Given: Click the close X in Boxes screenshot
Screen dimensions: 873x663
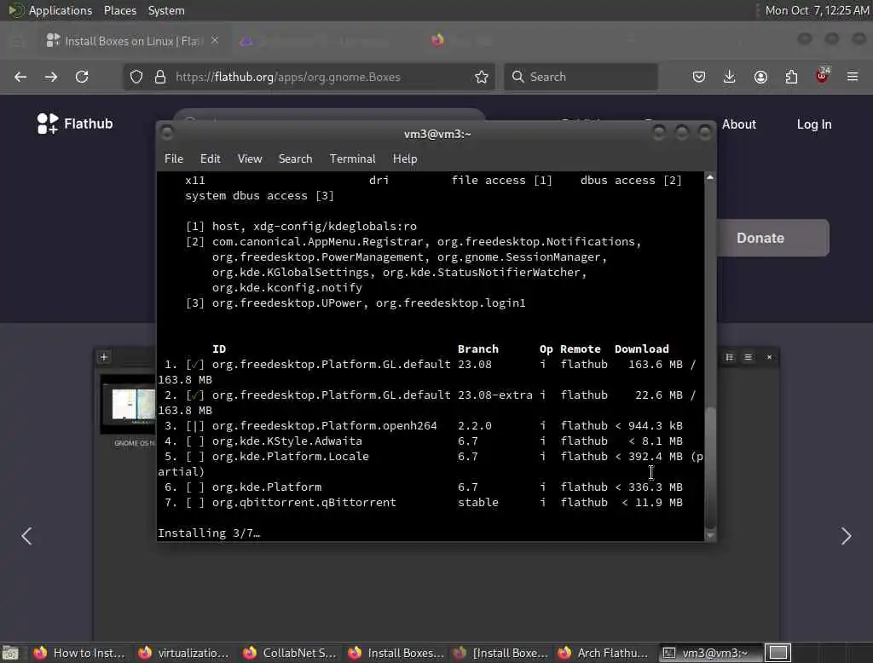Looking at the screenshot, I should tap(770, 357).
